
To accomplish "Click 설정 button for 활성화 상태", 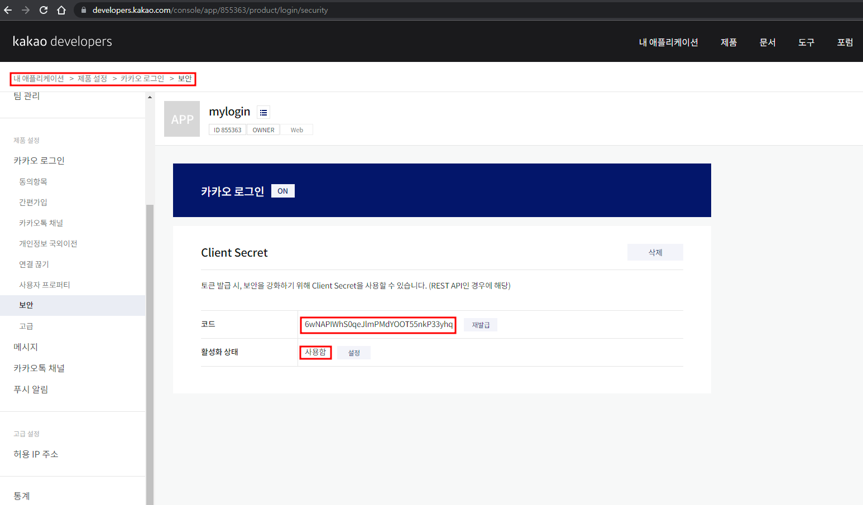I will pos(354,353).
